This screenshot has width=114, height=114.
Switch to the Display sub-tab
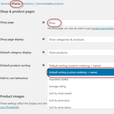tap(16, 4)
